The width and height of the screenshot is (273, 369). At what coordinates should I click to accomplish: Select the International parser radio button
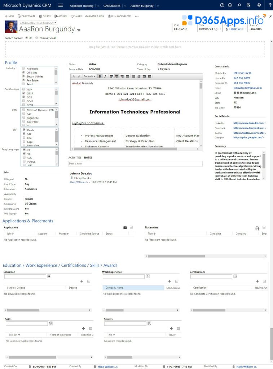point(36,38)
